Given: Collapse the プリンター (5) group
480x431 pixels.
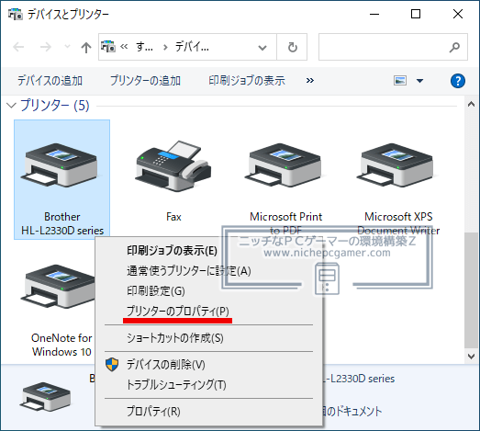Looking at the screenshot, I should coord(11,106).
